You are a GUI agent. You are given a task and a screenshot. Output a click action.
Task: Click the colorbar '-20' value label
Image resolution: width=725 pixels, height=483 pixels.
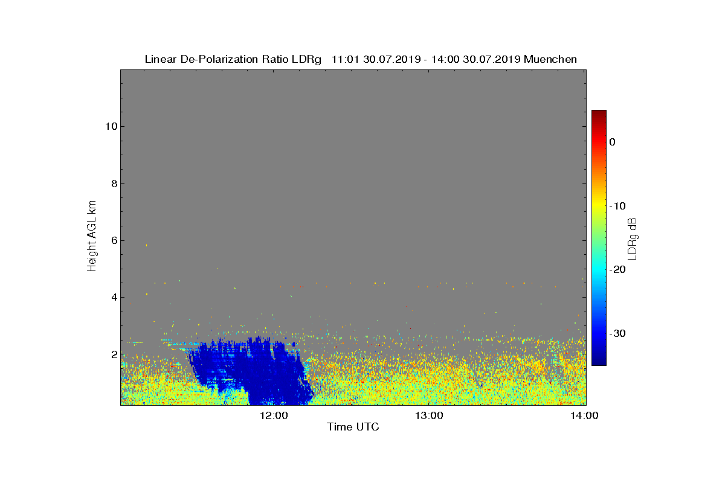tap(617, 270)
